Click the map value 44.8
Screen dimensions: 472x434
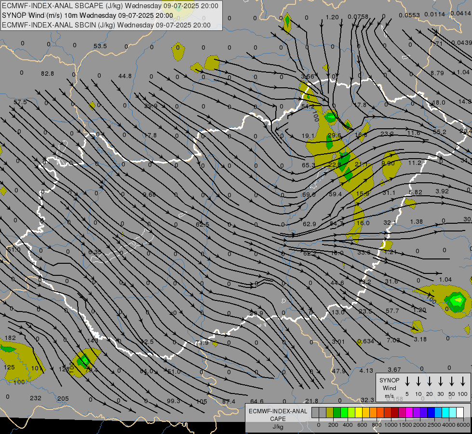pos(125,76)
